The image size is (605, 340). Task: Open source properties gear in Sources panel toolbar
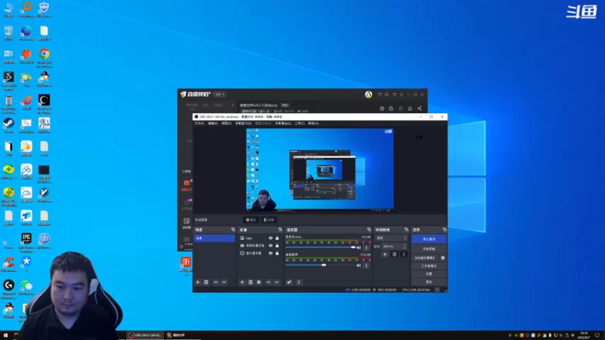pyautogui.click(x=259, y=282)
